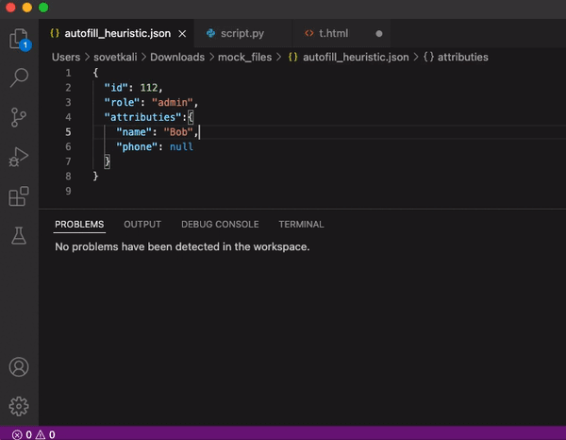Switch to the TERMINAL panel tab
This screenshot has height=440, width=566.
[x=301, y=225]
